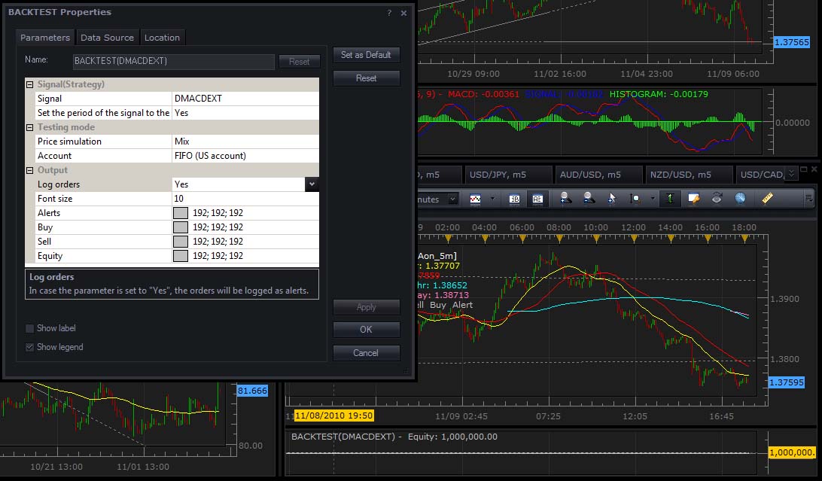This screenshot has height=481, width=822.
Task: Click the Set as Default button
Action: coord(366,55)
